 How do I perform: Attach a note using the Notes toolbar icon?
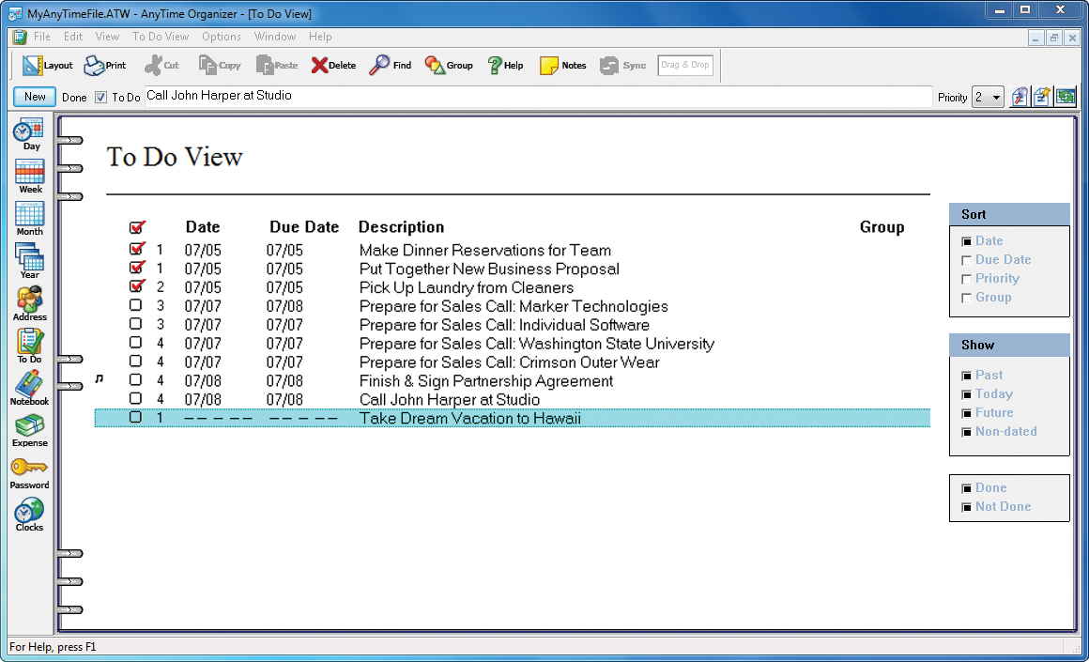(x=562, y=65)
